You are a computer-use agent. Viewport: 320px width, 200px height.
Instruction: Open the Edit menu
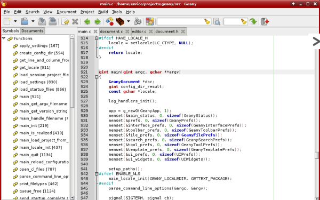[x=18, y=12]
